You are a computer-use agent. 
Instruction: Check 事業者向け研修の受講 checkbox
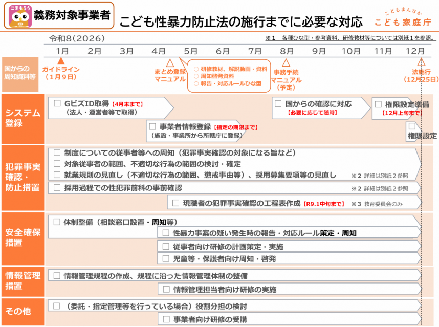[x=166, y=319]
